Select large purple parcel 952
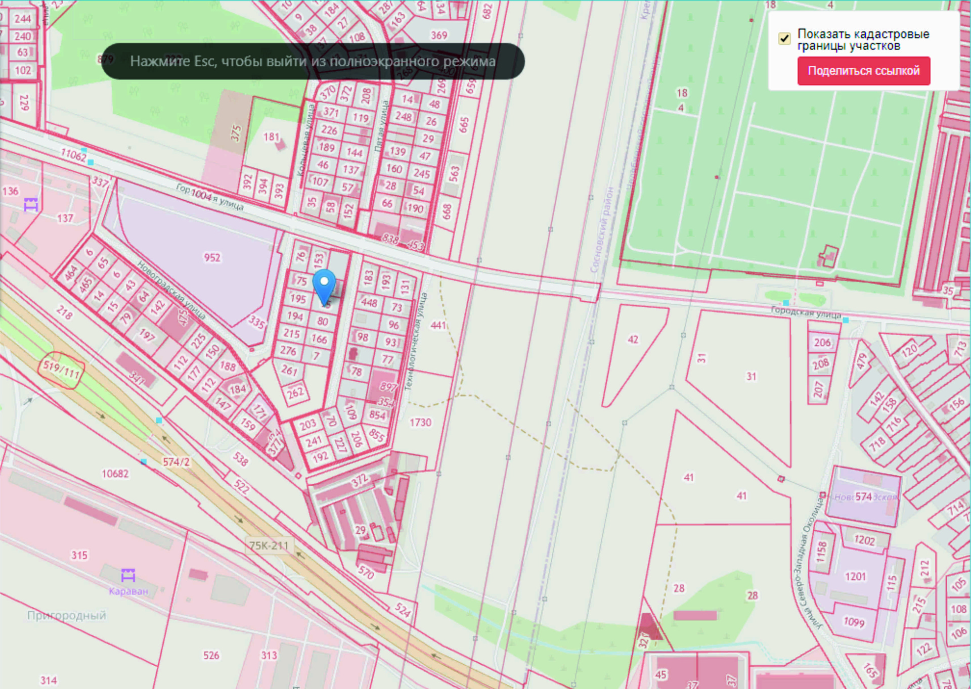Viewport: 971px width, 689px height. (x=212, y=258)
